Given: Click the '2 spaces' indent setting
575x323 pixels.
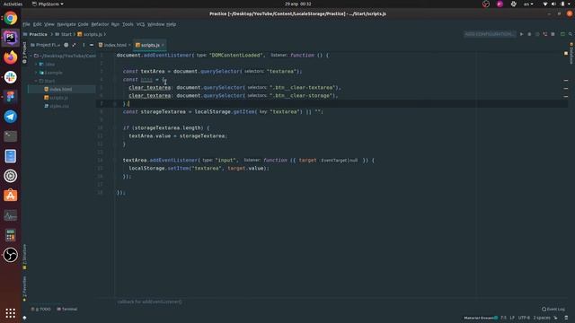Looking at the screenshot, I should tap(542, 318).
